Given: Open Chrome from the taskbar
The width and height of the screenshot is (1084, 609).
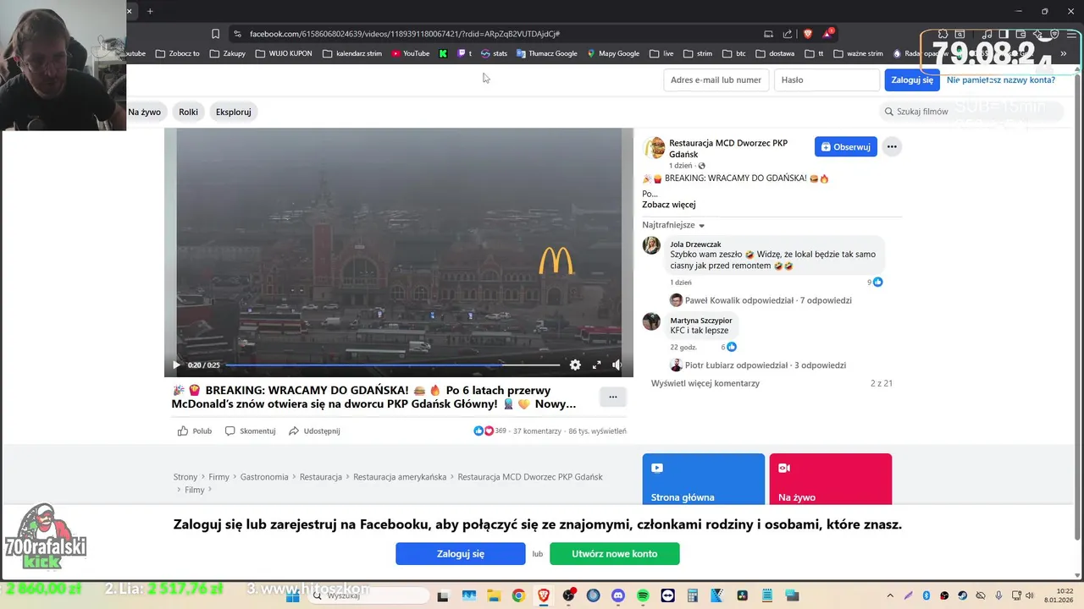Looking at the screenshot, I should [x=518, y=595].
